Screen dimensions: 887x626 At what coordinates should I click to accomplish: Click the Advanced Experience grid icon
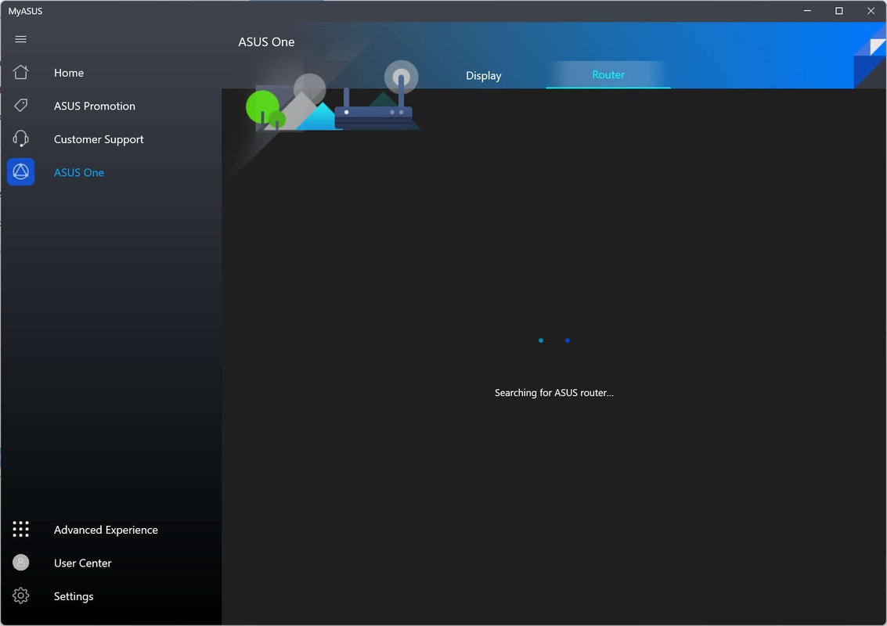[21, 529]
